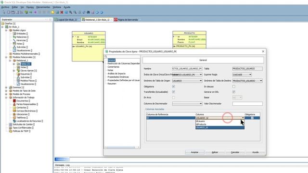Choose the New Table toolbar tool
The width and height of the screenshot is (308, 173).
pyautogui.click(x=9, y=12)
